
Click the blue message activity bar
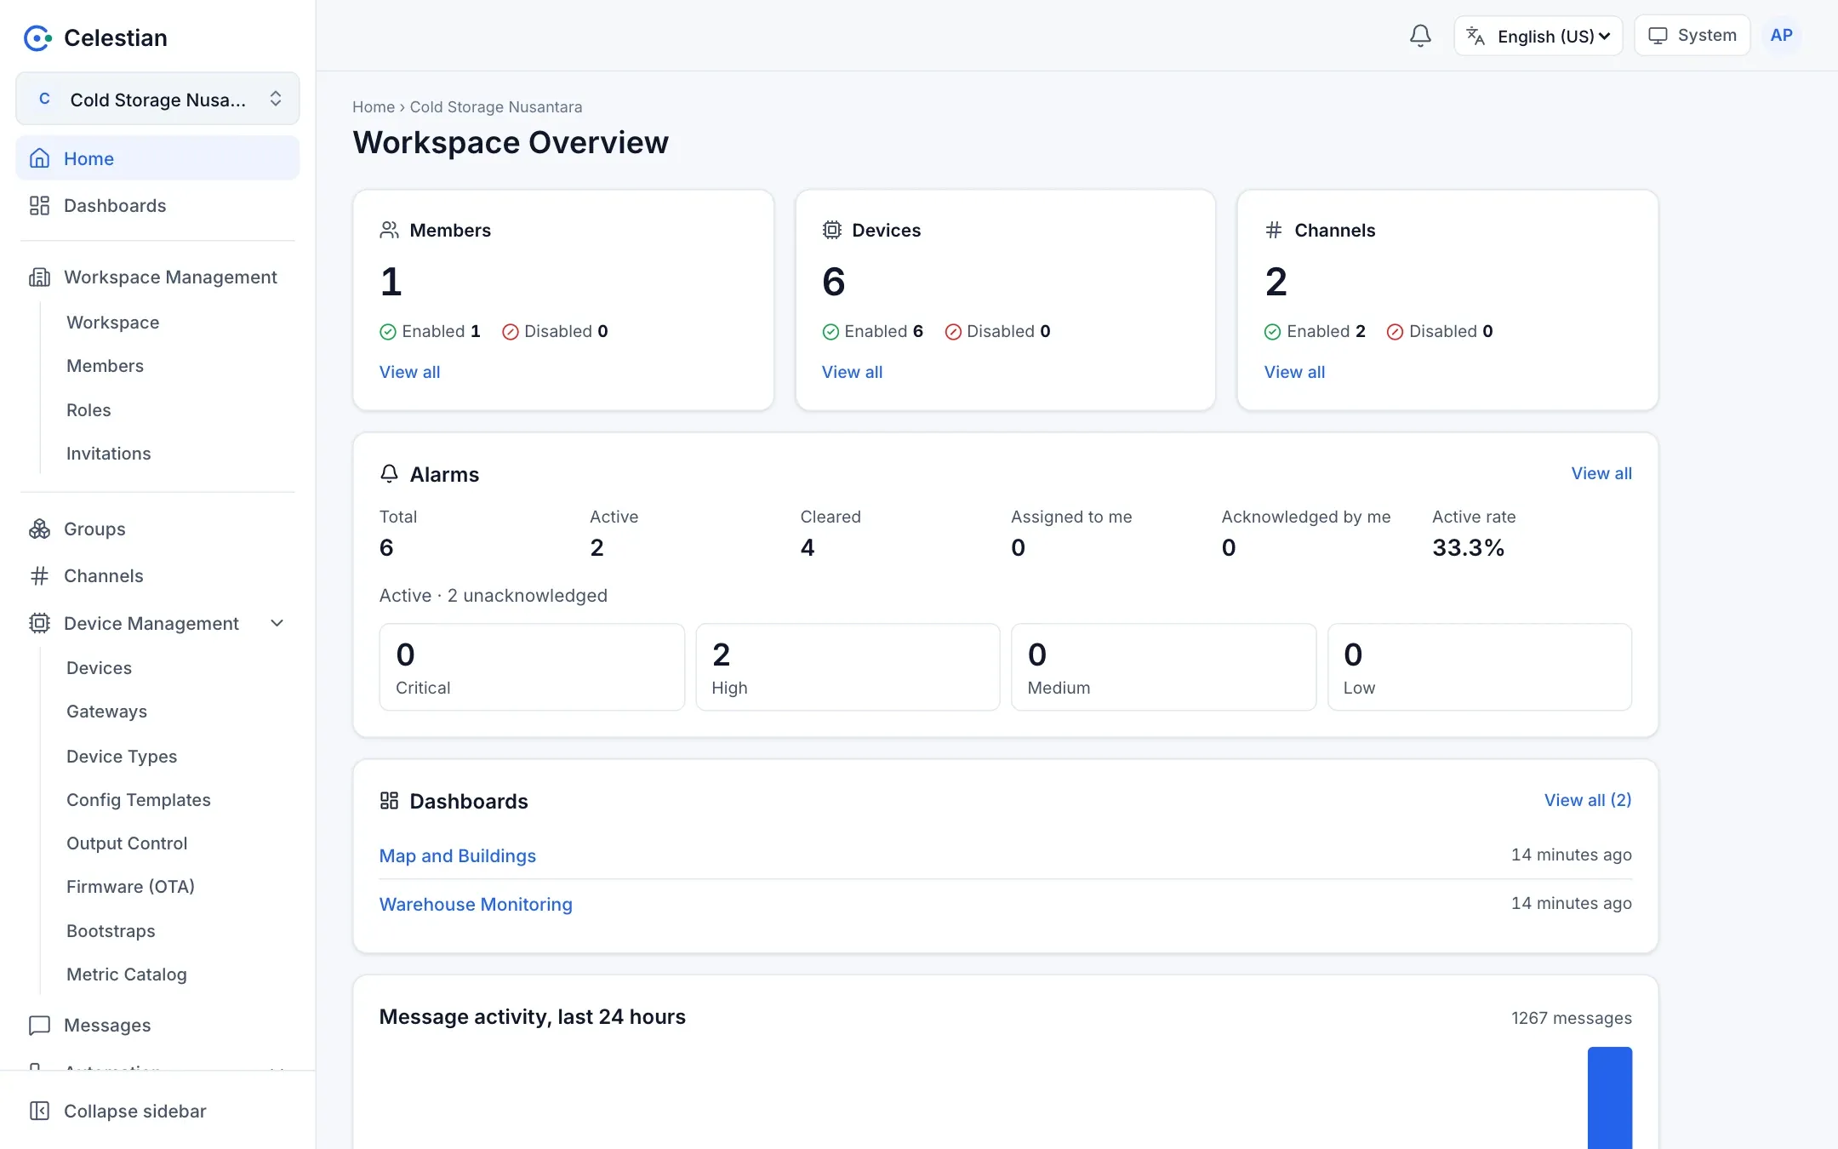point(1610,1098)
